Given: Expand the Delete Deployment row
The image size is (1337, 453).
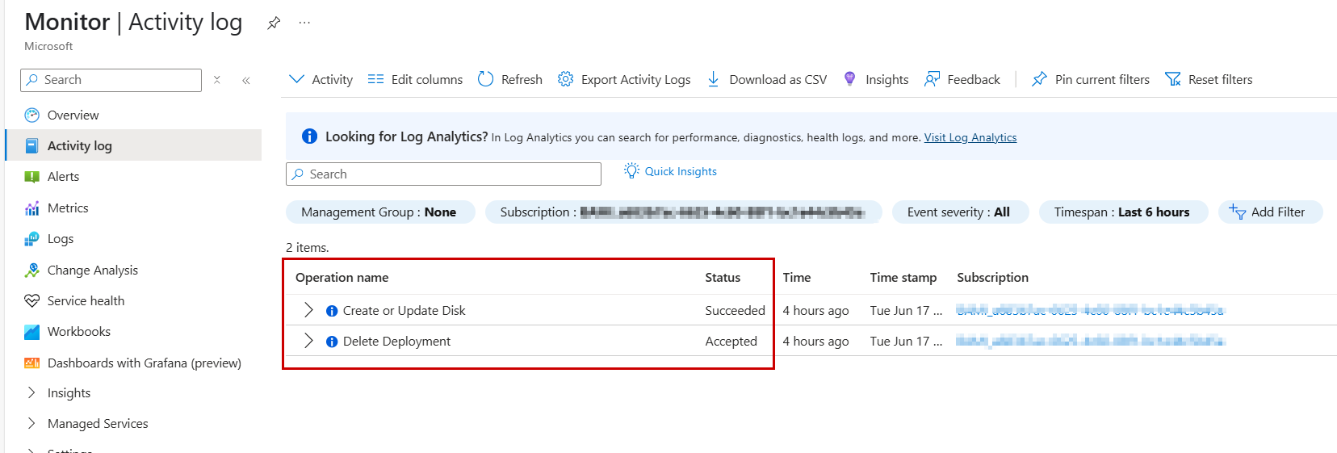Looking at the screenshot, I should click(308, 341).
